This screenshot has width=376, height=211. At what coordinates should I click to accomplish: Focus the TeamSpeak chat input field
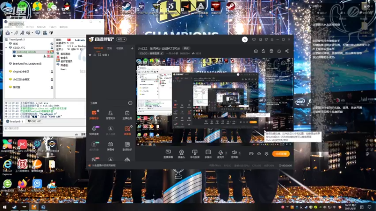[x=45, y=128]
